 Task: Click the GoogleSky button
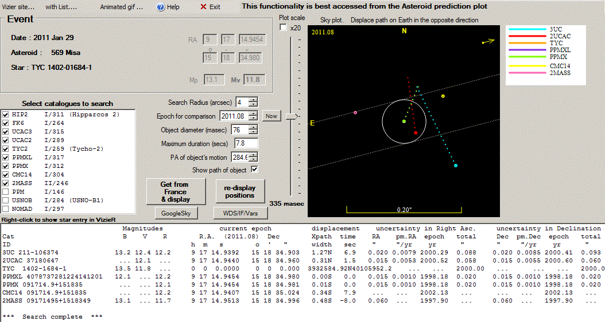(x=176, y=213)
